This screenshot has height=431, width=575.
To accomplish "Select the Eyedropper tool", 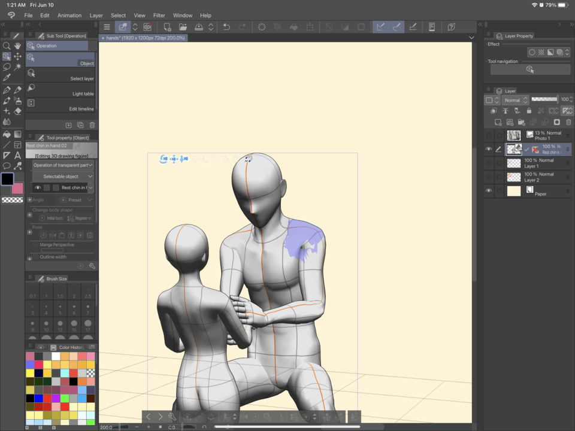I will coord(6,78).
